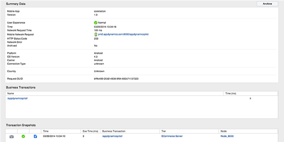
Task: Sort Business Transactions by Name column
Action: [x=11, y=93]
